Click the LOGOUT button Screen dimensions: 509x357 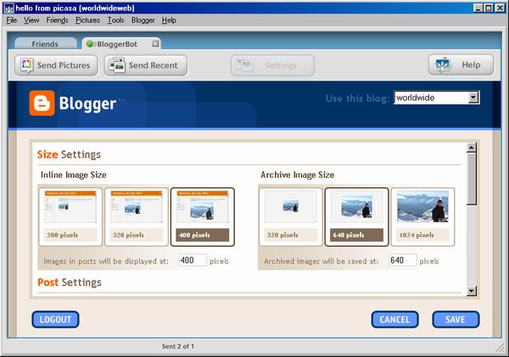click(x=55, y=320)
